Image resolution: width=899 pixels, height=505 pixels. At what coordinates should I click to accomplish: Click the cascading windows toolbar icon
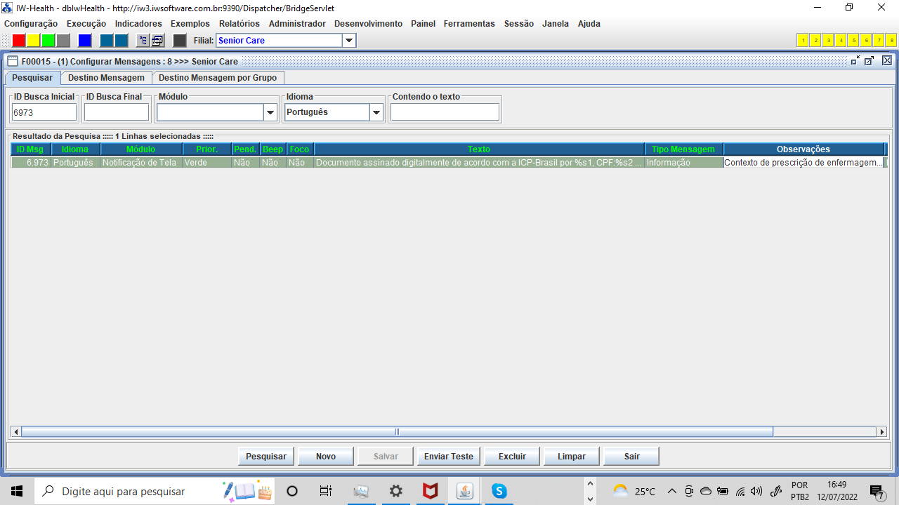click(x=158, y=41)
